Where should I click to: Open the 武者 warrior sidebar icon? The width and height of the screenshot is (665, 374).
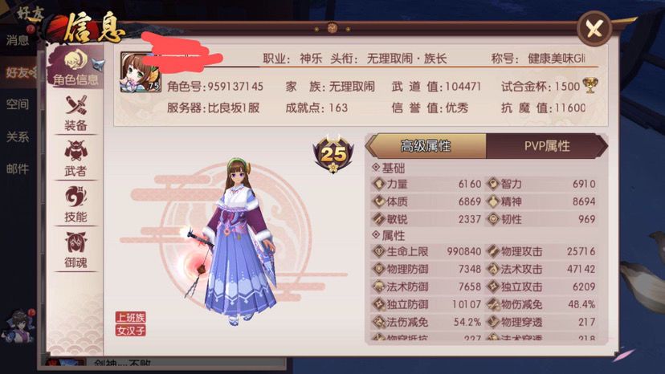click(75, 159)
